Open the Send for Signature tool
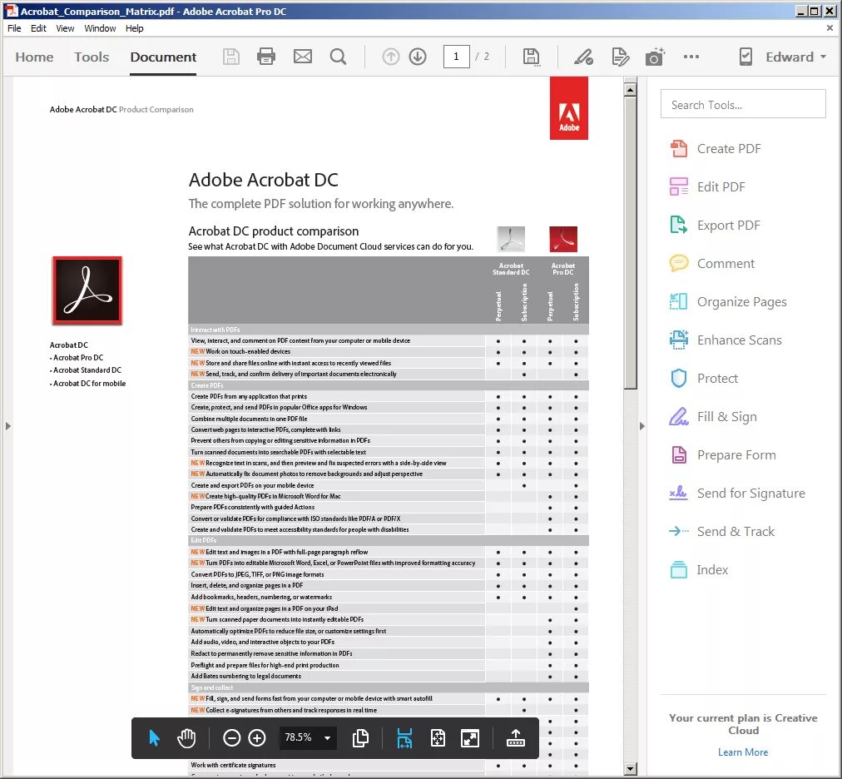 (x=737, y=494)
